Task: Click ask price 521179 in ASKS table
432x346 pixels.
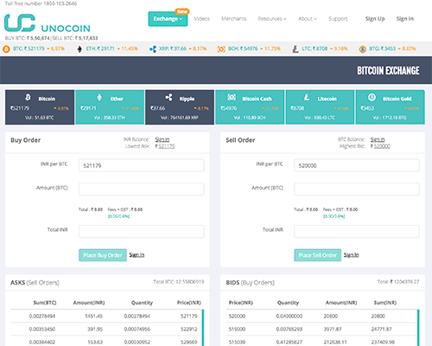Action: 189,317
